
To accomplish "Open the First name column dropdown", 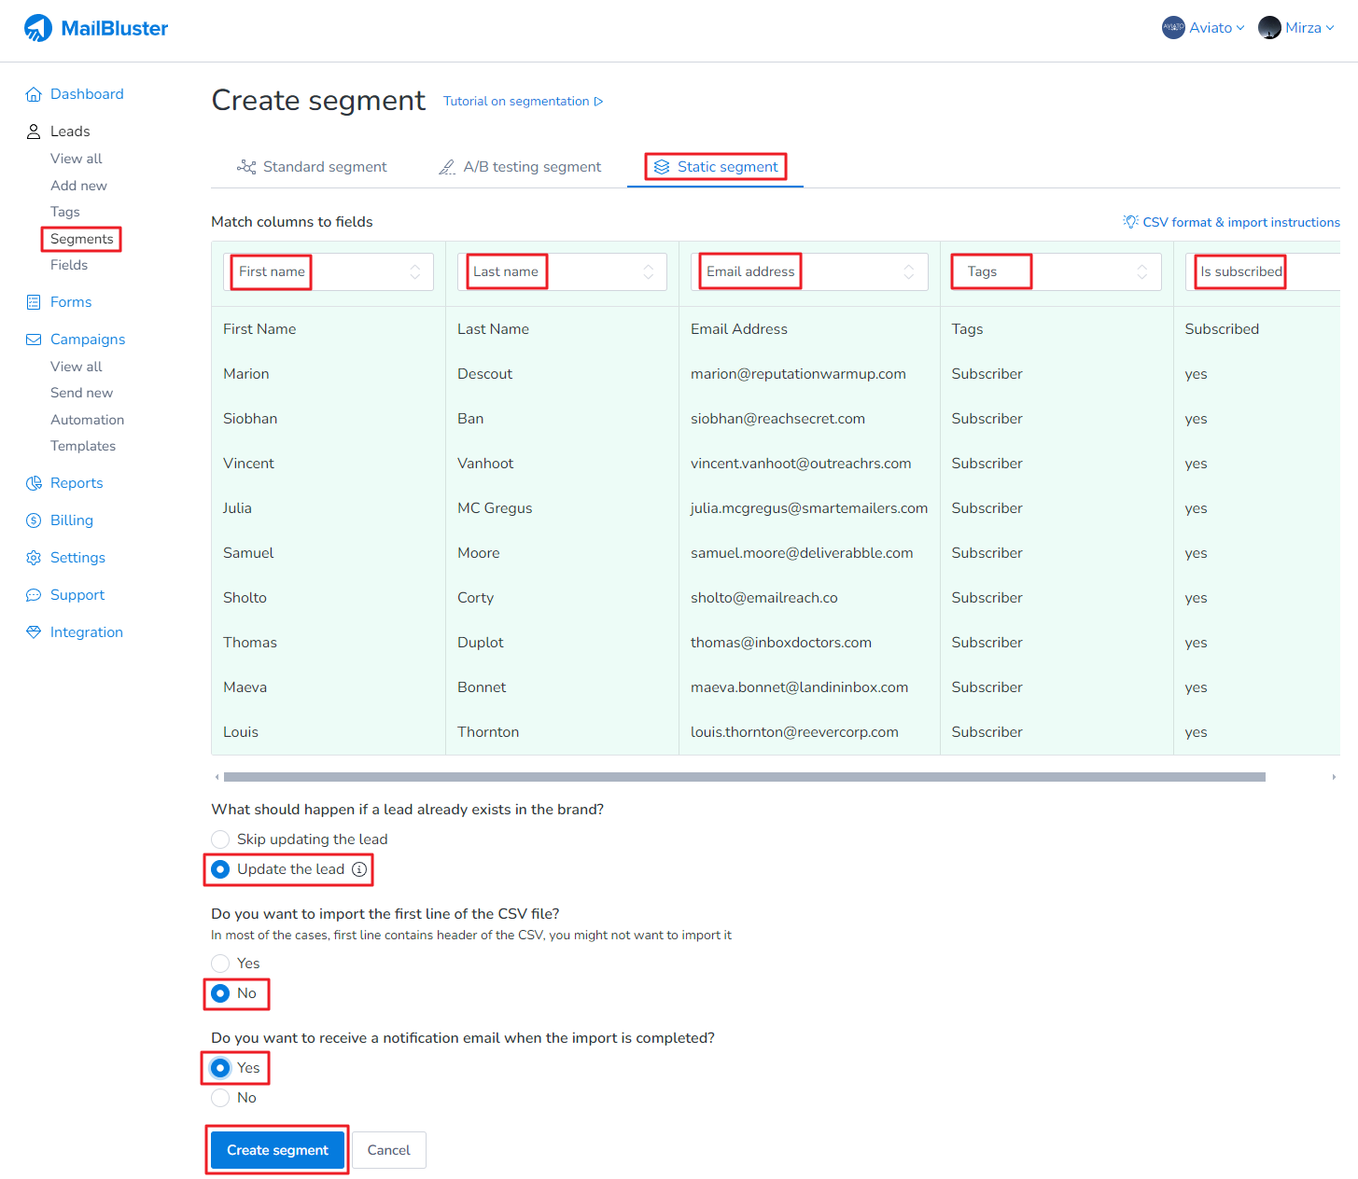I will pyautogui.click(x=329, y=271).
